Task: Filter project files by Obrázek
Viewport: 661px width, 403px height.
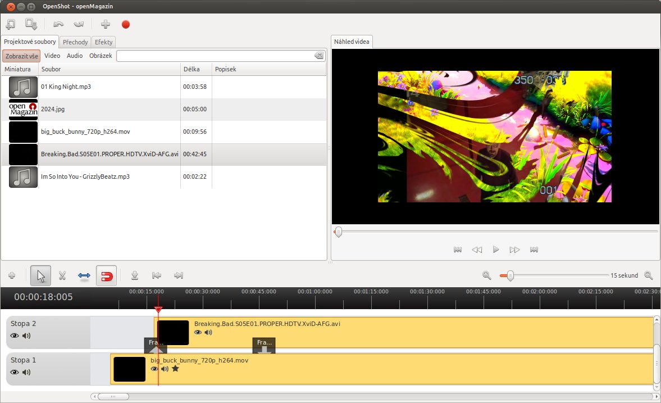Action: pyautogui.click(x=101, y=56)
